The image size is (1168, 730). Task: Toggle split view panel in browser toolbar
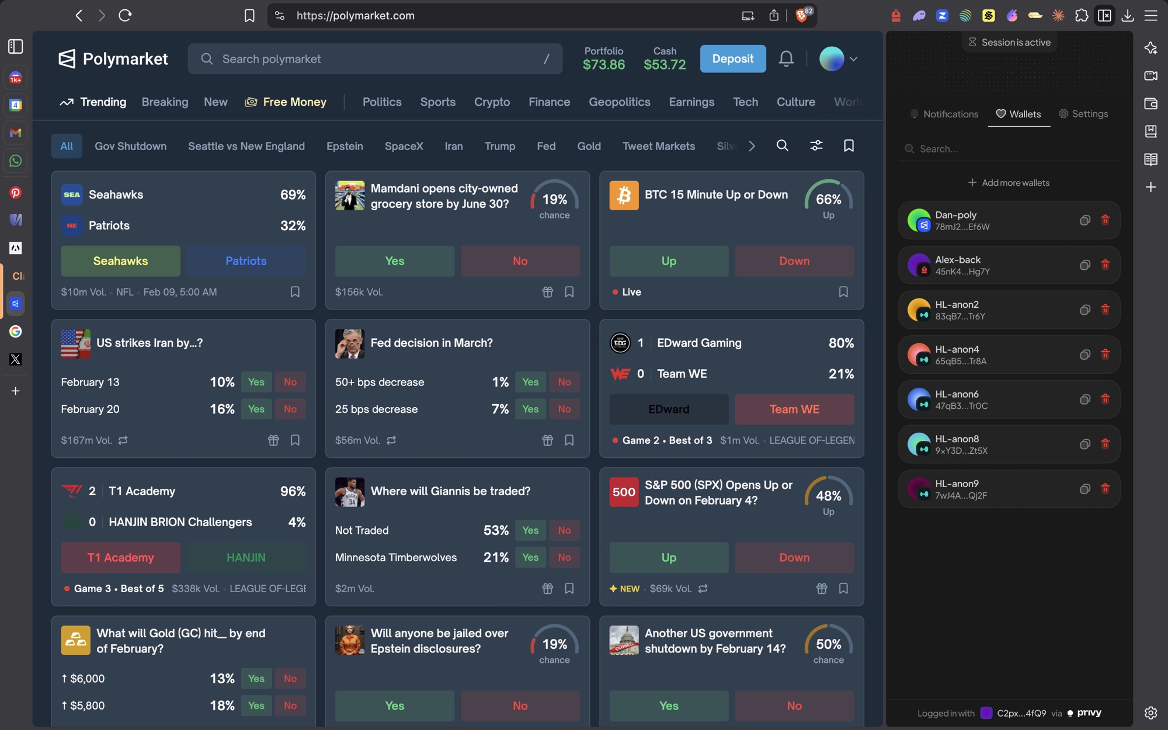(x=1104, y=15)
